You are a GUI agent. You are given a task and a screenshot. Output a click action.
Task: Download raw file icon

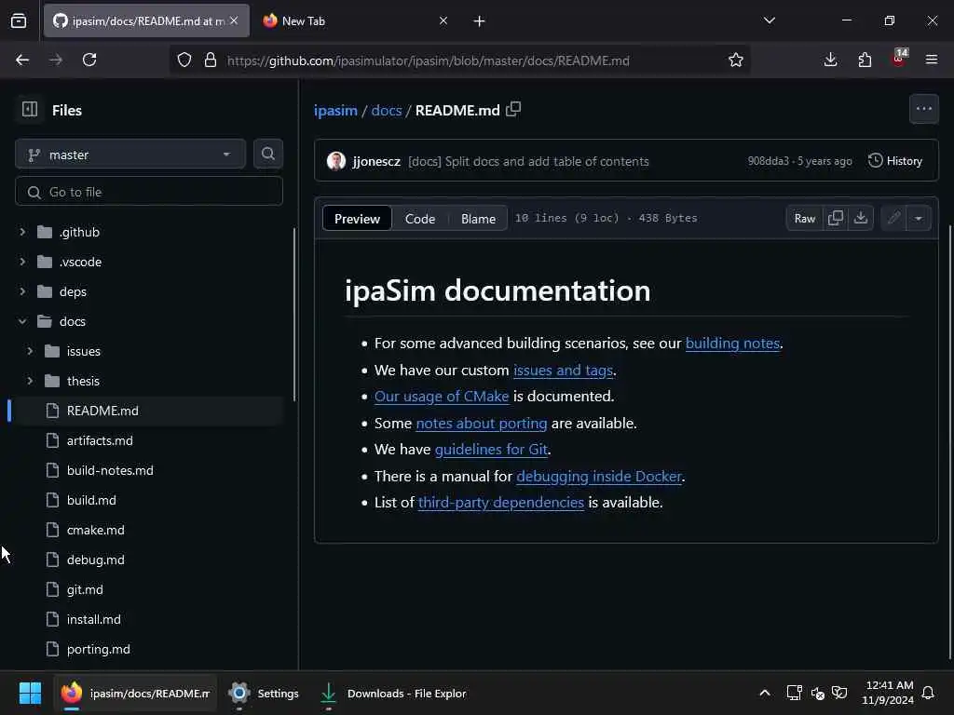[x=860, y=218]
